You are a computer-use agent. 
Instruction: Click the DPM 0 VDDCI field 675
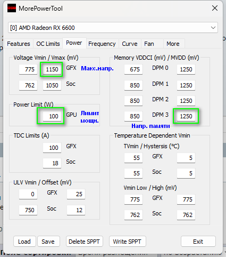(x=133, y=69)
